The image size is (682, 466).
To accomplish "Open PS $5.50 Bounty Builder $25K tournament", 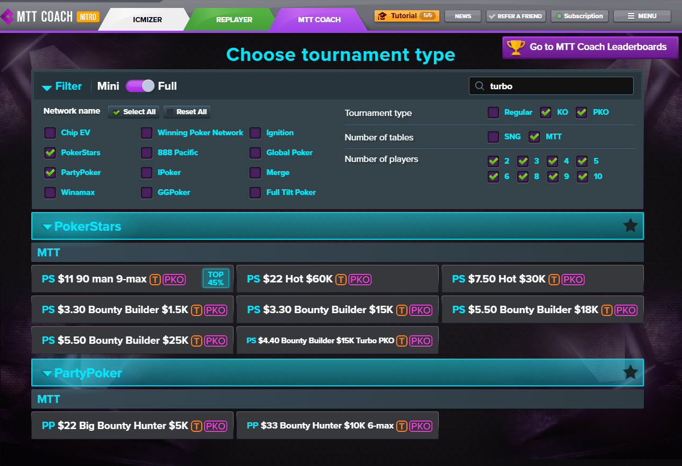I will tap(132, 340).
